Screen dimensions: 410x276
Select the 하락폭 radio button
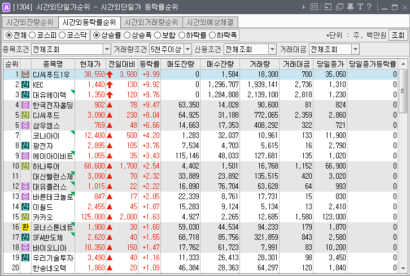click(212, 35)
